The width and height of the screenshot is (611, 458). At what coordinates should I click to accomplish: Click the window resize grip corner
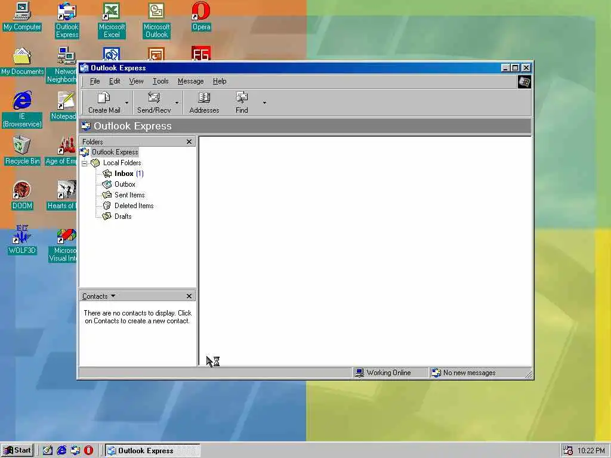tap(529, 375)
